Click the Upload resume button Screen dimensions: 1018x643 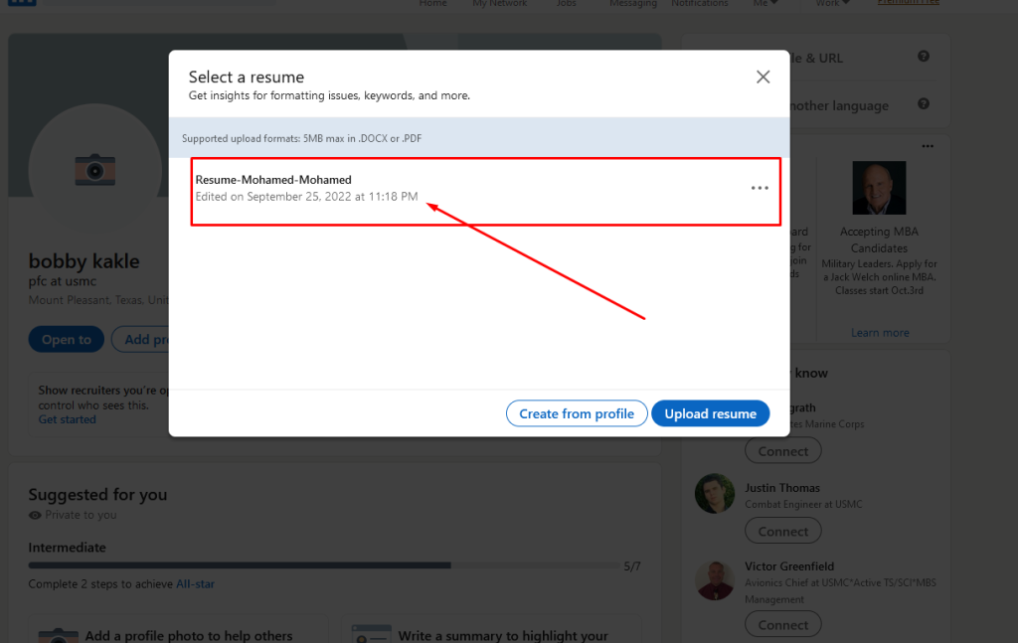coord(710,413)
